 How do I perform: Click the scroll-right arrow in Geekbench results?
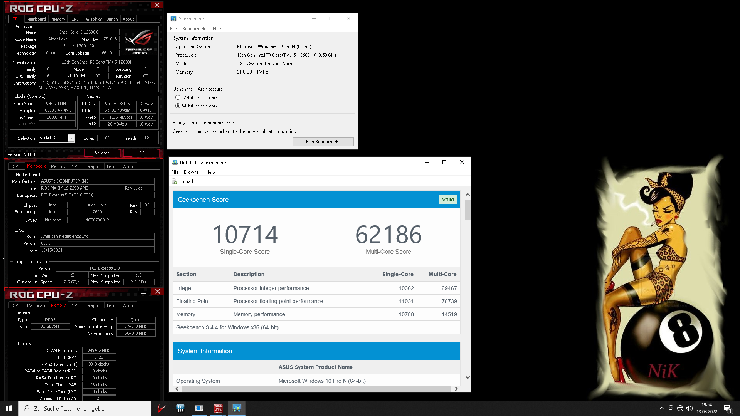pyautogui.click(x=456, y=389)
